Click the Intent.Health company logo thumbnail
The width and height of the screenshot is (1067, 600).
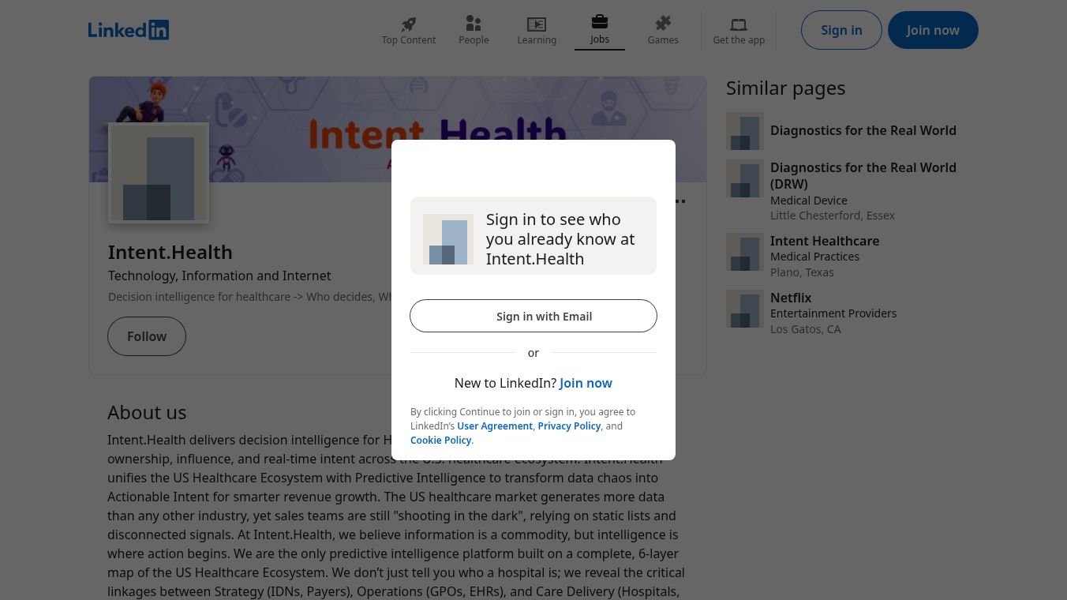pyautogui.click(x=159, y=174)
